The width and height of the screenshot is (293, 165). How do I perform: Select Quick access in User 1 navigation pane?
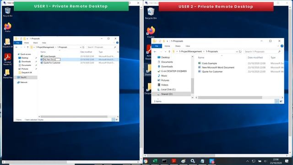26,54
